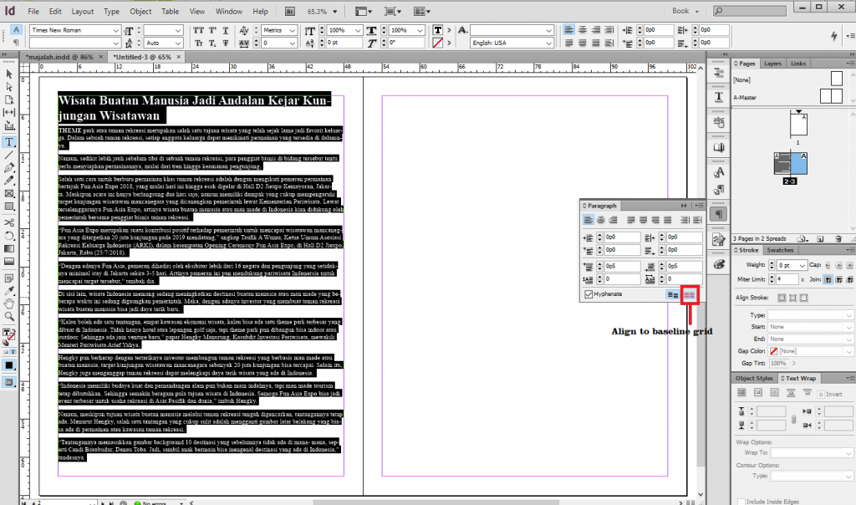Open the Window menu
The image size is (856, 505).
[229, 11]
